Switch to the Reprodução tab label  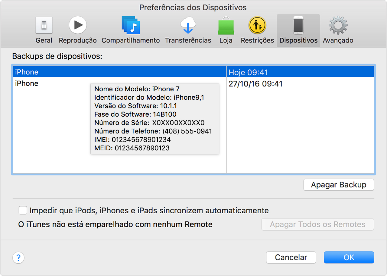78,40
